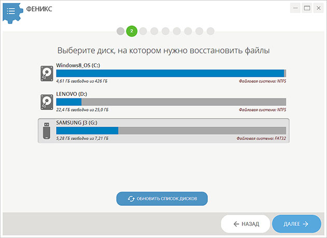Click D: drive 'Файловая система: NTFS' text

coord(262,110)
